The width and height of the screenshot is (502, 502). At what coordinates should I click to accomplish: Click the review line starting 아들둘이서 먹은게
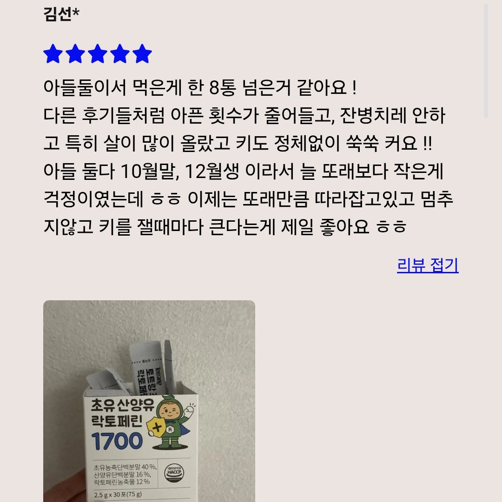200,87
